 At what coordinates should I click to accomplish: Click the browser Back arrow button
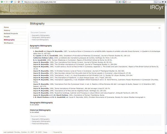pyautogui.click(x=3, y=2)
